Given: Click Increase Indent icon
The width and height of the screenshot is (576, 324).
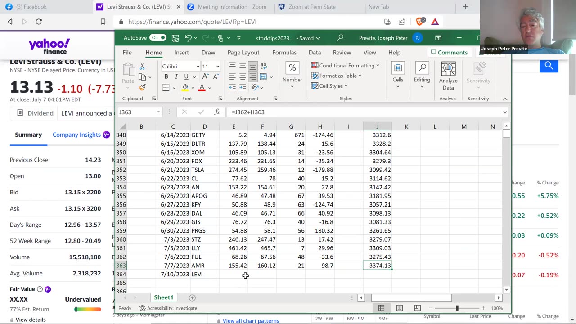Looking at the screenshot, I should pos(243,87).
